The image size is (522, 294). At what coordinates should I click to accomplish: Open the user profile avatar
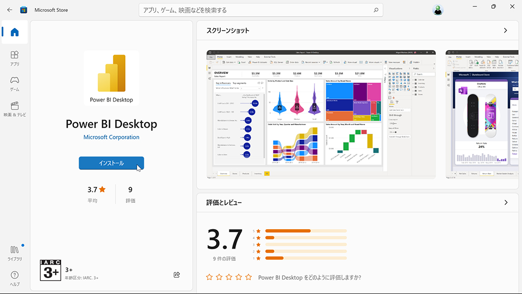(x=438, y=10)
